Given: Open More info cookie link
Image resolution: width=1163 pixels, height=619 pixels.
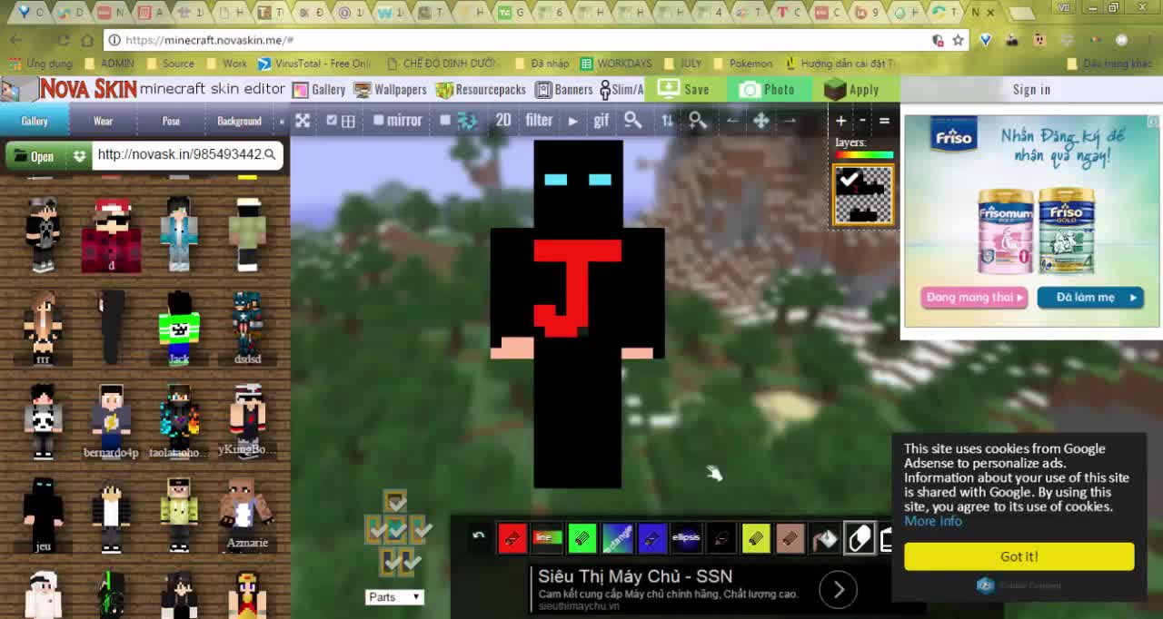Looking at the screenshot, I should click(932, 521).
